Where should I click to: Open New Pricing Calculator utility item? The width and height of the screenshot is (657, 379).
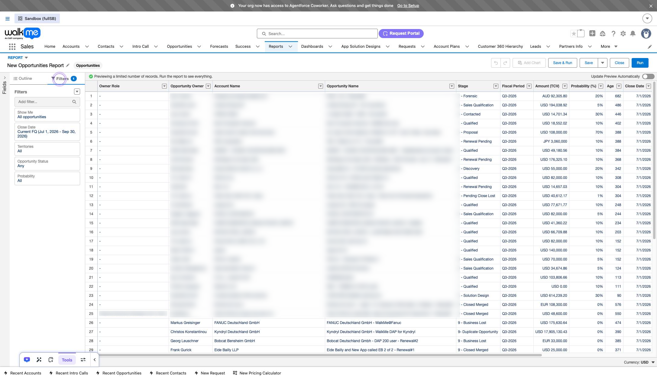pos(257,373)
